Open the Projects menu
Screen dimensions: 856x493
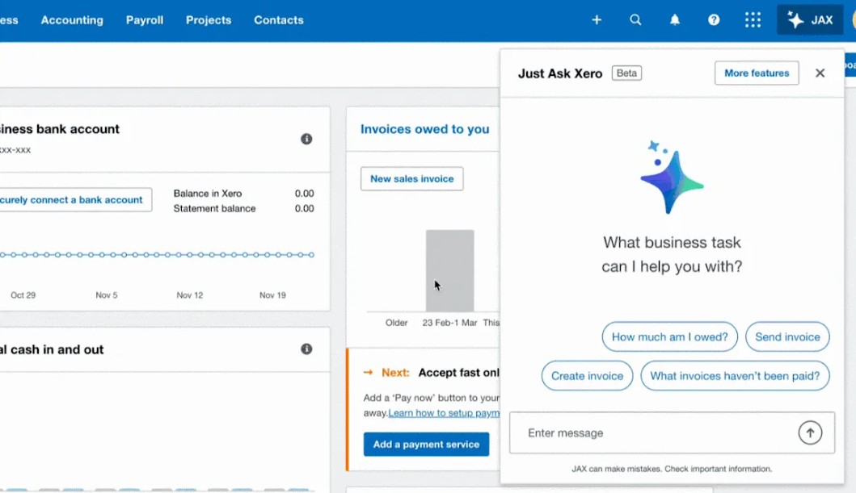(x=209, y=20)
